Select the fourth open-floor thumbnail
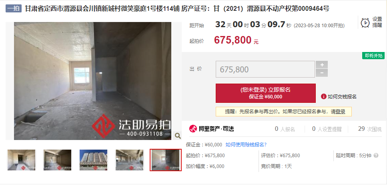Viewport: 387px width, 188px height. [x=129, y=160]
